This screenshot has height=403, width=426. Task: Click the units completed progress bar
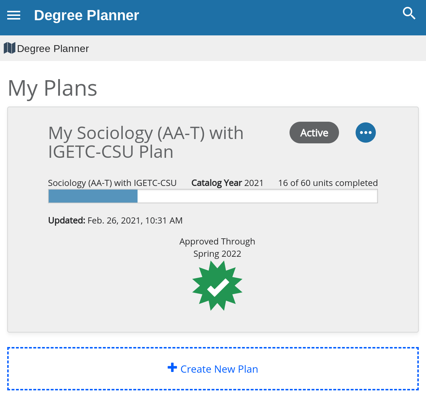[213, 196]
